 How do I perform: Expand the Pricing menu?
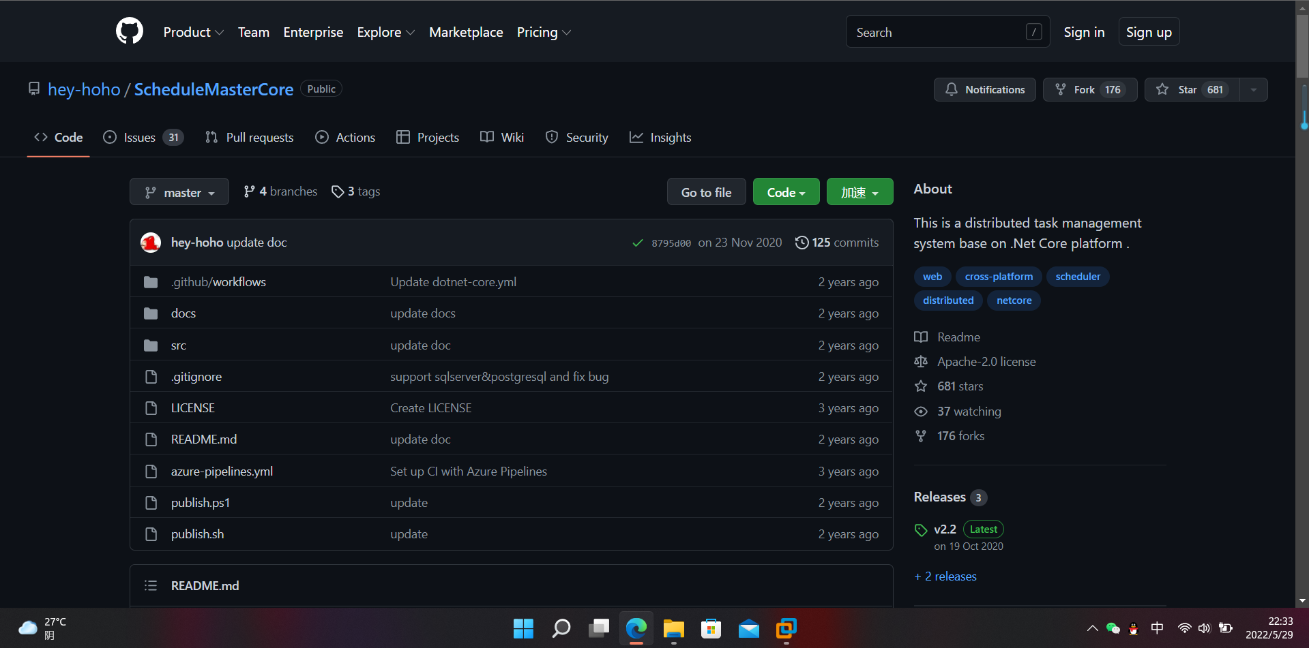(x=544, y=32)
